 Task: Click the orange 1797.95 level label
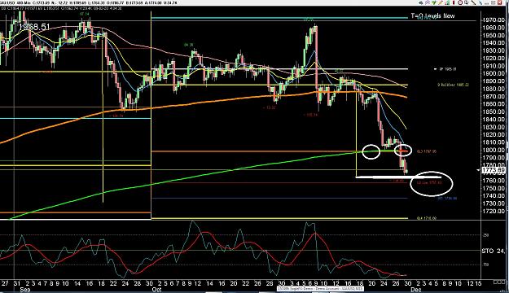tap(427, 151)
